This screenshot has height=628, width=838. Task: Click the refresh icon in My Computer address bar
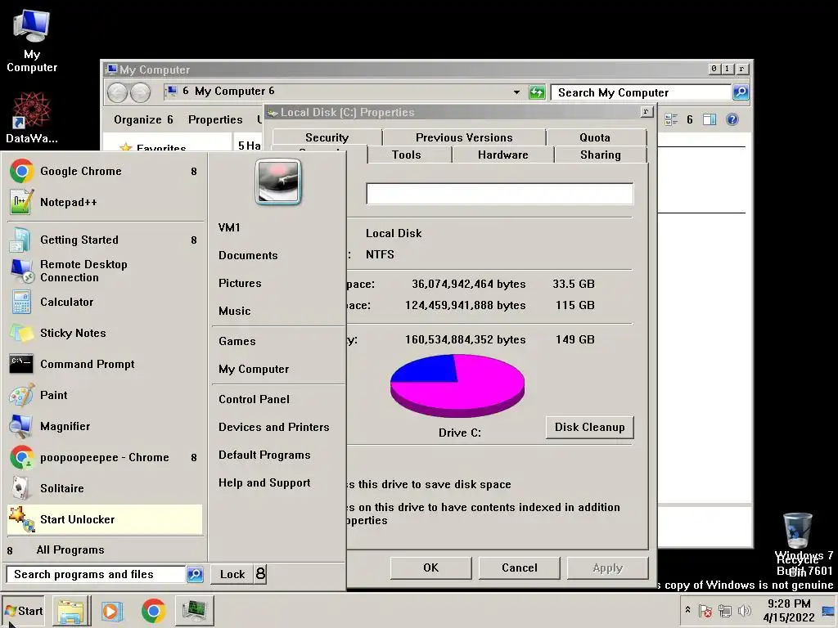point(537,92)
